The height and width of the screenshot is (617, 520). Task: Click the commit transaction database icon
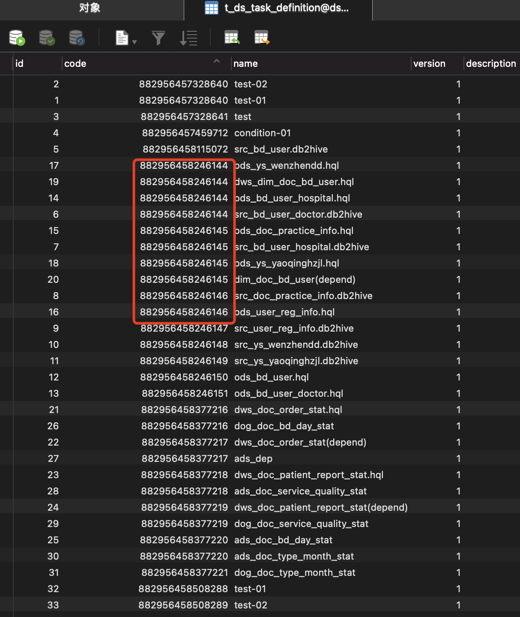point(47,38)
